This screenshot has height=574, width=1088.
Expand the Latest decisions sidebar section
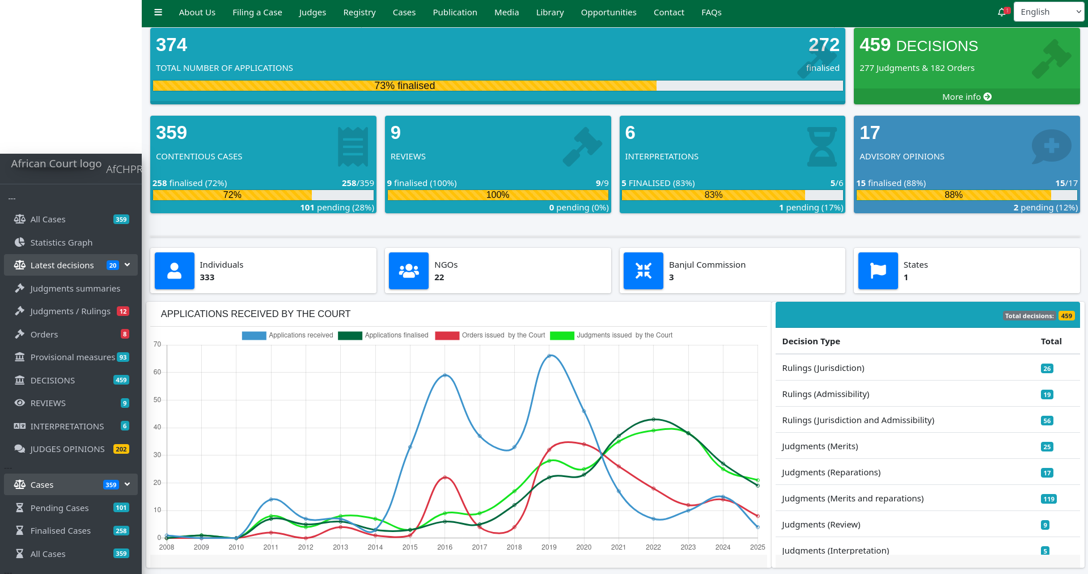tap(128, 265)
